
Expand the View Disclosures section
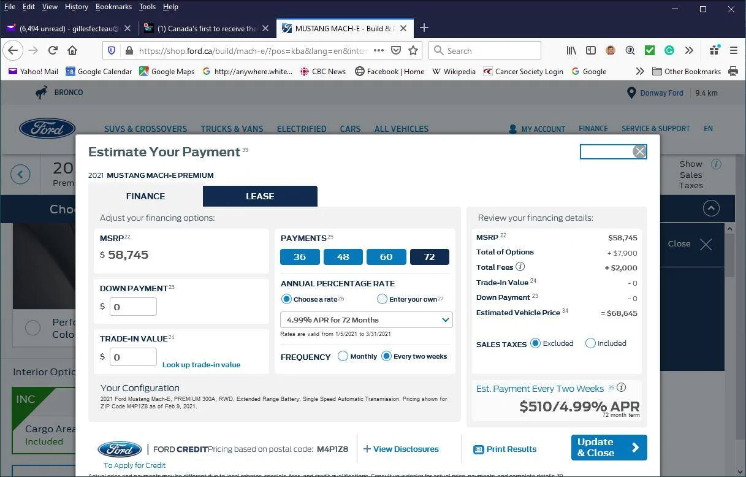(401, 449)
